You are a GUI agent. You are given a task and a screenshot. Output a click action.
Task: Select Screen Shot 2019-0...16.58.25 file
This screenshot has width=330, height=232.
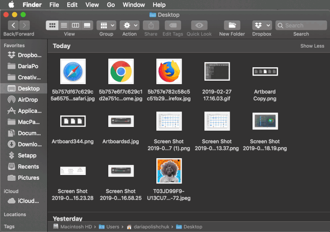pyautogui.click(x=121, y=171)
